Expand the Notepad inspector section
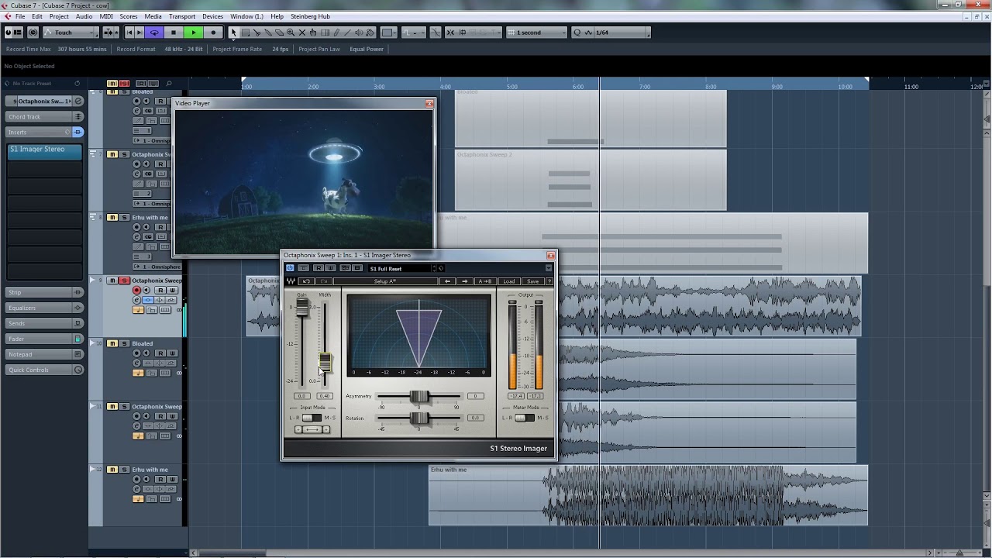This screenshot has height=558, width=992. [x=44, y=354]
